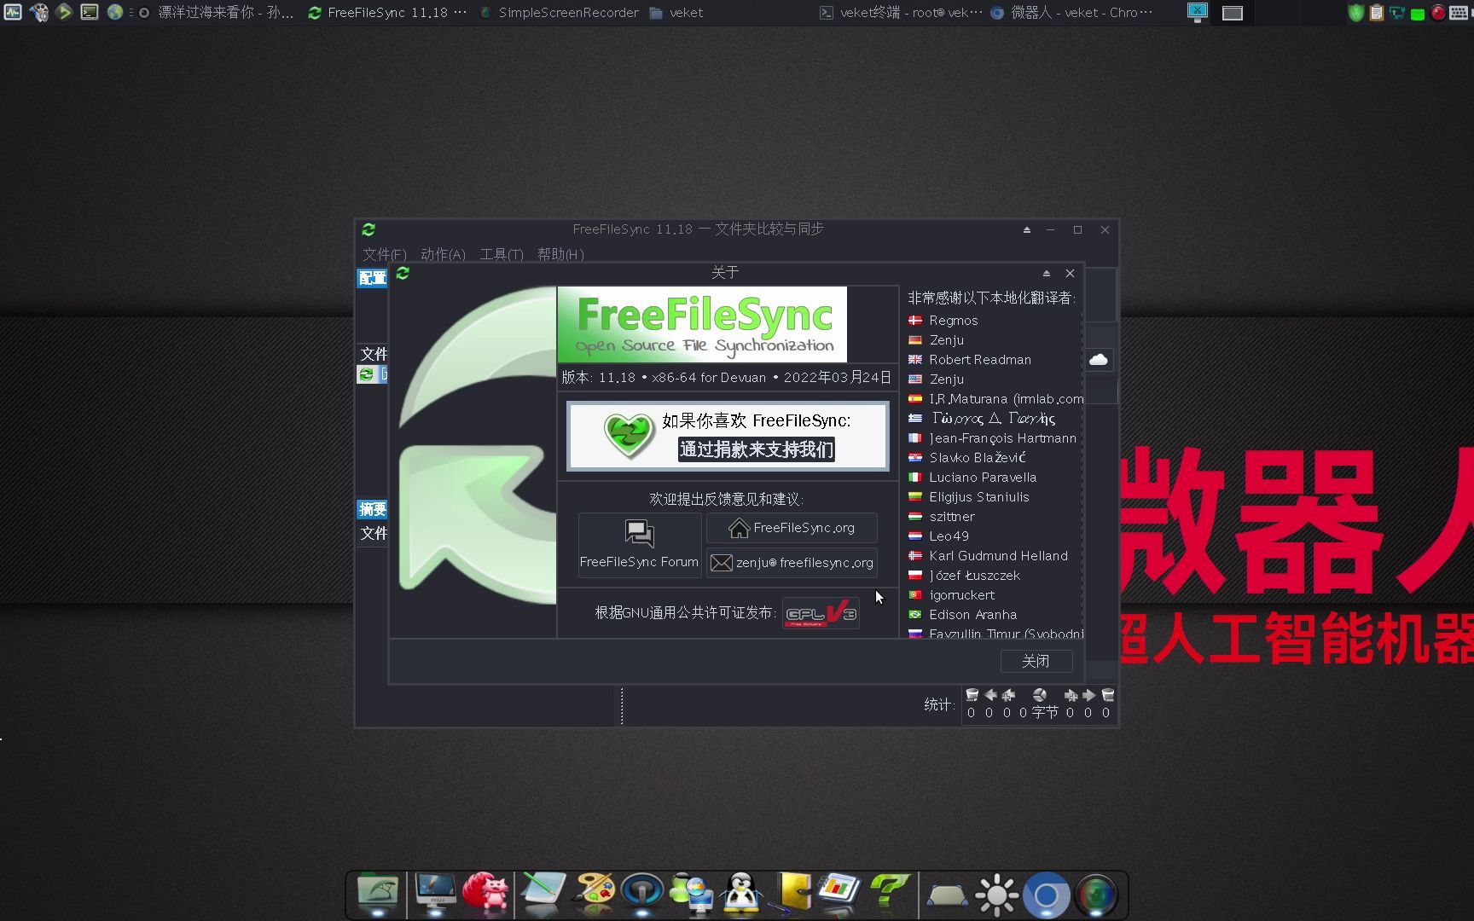This screenshot has height=921, width=1474.
Task: Click the terminal icon in the top panel
Action: click(89, 12)
